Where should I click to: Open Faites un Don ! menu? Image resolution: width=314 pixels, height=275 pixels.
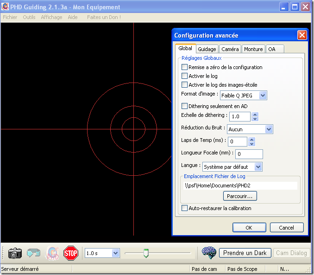pyautogui.click(x=104, y=17)
